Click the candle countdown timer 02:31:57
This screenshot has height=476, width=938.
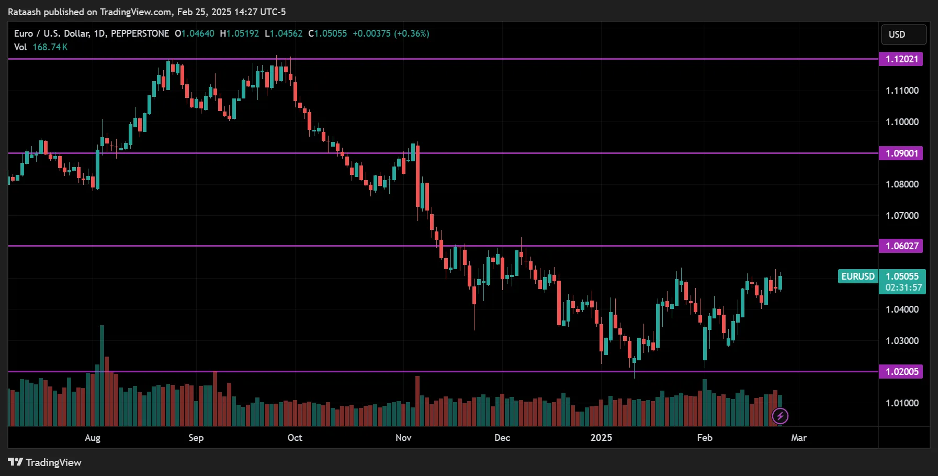pos(903,287)
